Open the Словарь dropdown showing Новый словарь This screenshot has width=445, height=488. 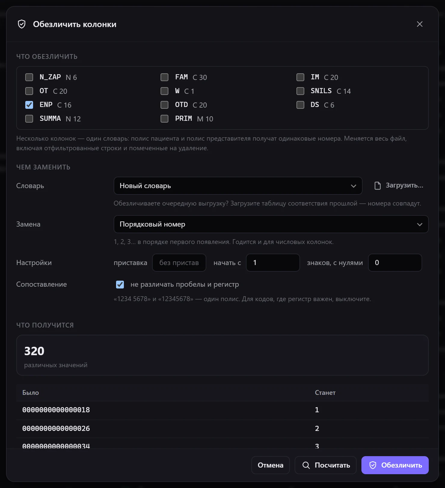pos(238,186)
